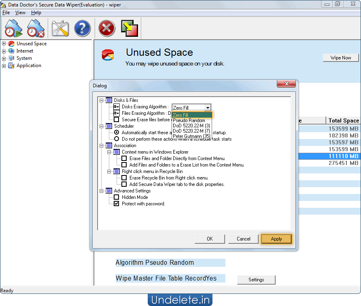Select Do not perform these actions radio
This screenshot has height=306, width=361.
(117, 139)
